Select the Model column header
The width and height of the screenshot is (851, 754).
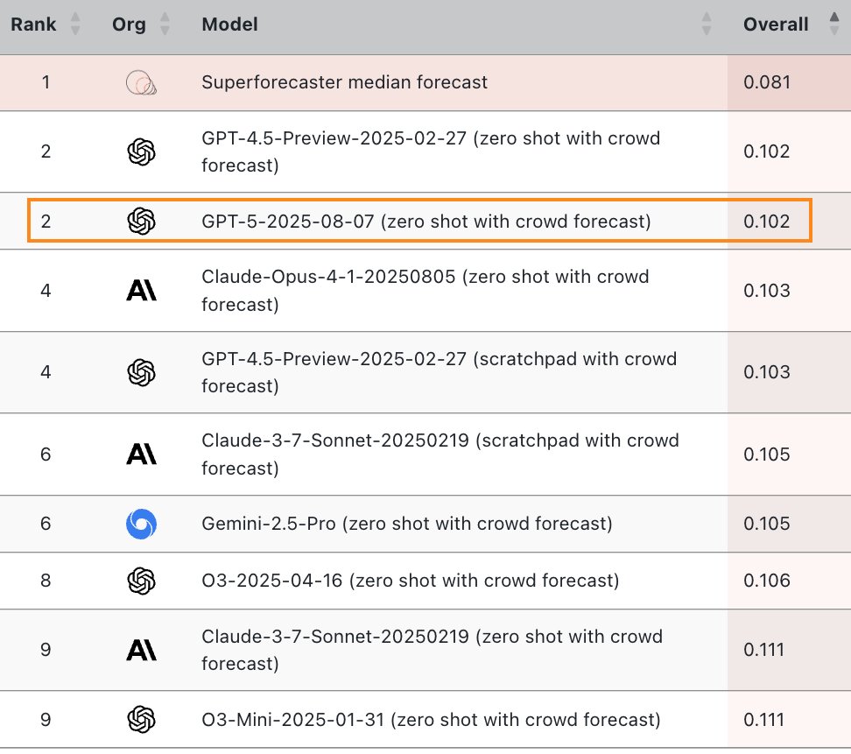(229, 25)
